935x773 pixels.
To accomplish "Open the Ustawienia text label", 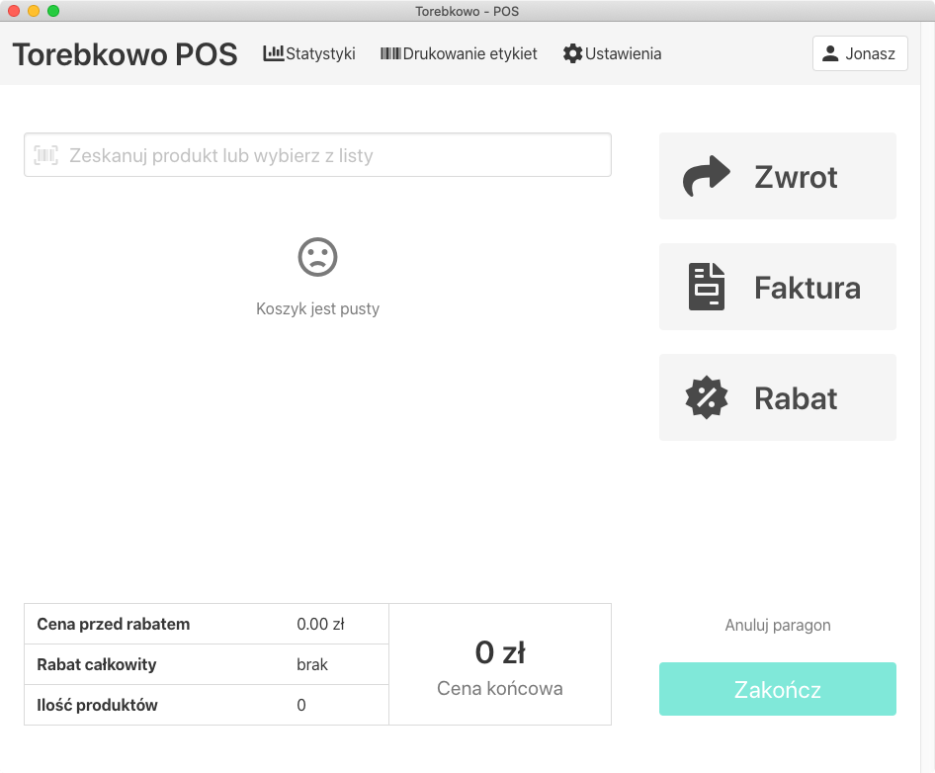I will point(623,53).
